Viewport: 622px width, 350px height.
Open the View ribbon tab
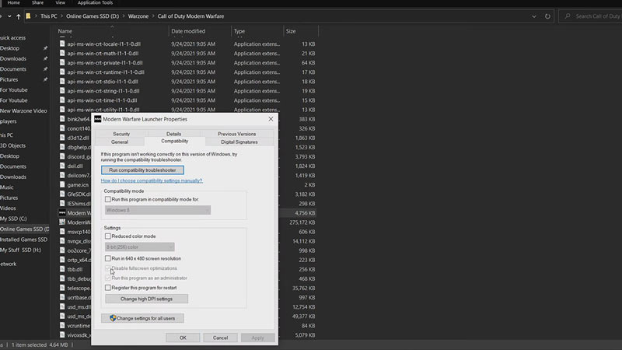61,3
